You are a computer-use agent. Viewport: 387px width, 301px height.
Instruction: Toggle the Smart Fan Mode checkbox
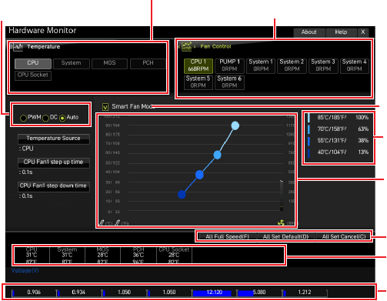pos(105,107)
